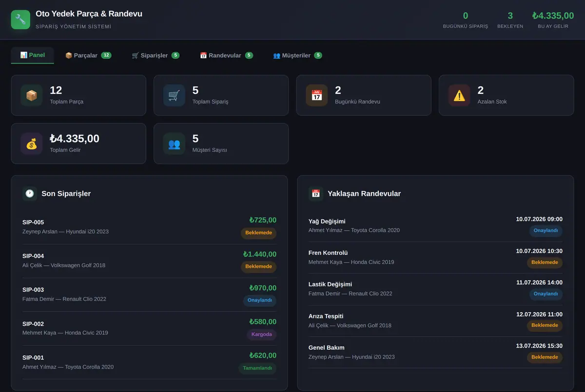Open the Yağ Değişimi appointment
This screenshot has width=585, height=392.
(x=435, y=226)
